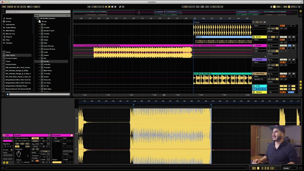Image resolution: width=304 pixels, height=171 pixels.
Task: Click the Lock Envelopes icon near Set
Action: (x=264, y=22)
